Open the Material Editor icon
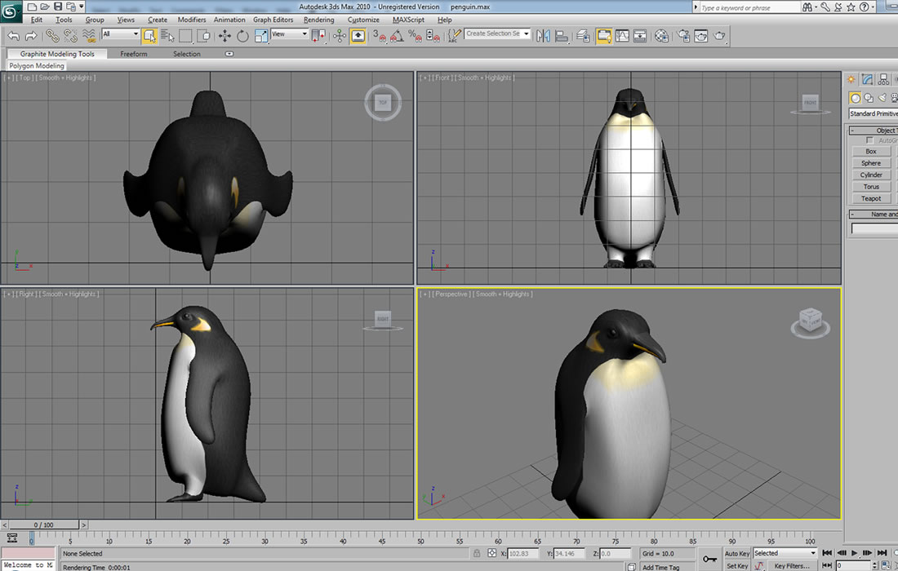 [x=662, y=36]
